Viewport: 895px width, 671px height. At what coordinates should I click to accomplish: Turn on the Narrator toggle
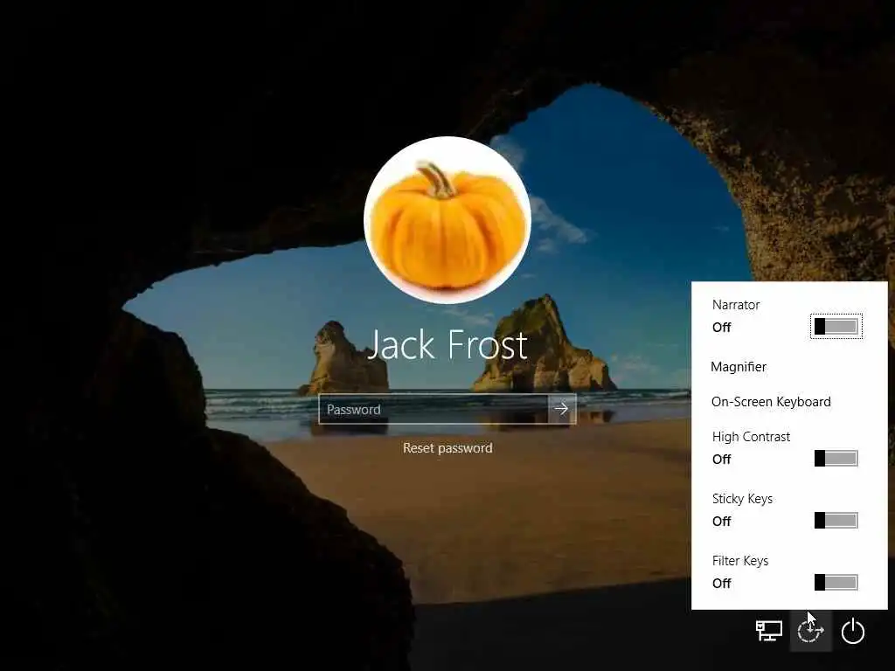tap(836, 327)
